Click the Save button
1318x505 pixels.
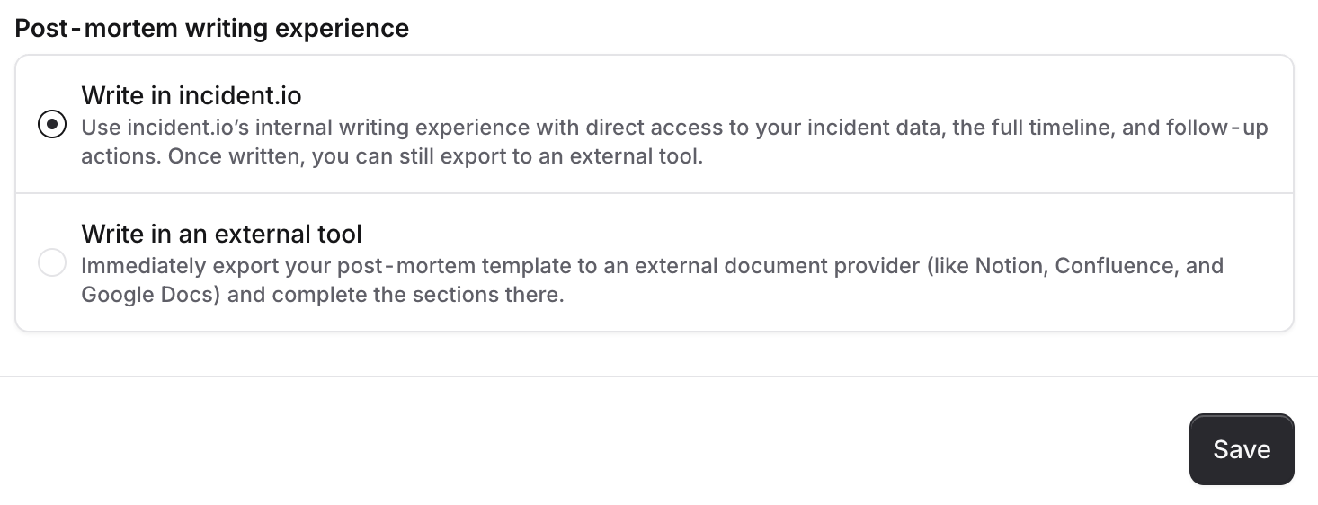[x=1241, y=449]
